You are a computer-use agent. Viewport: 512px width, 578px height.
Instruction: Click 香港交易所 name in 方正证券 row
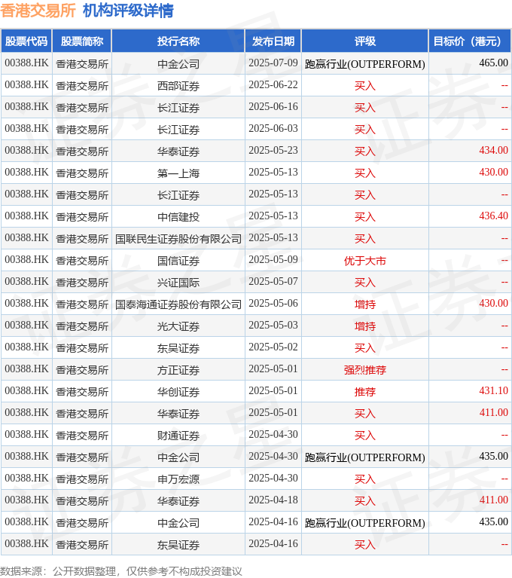click(82, 370)
